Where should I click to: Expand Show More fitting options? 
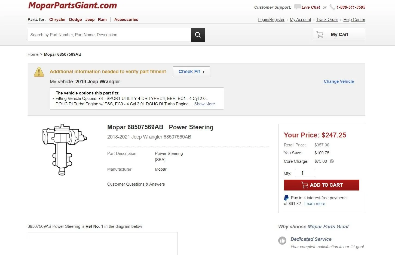point(204,104)
